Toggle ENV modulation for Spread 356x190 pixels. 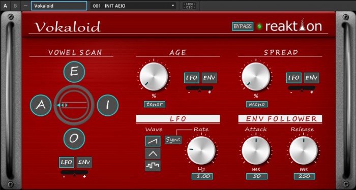pyautogui.click(x=311, y=78)
